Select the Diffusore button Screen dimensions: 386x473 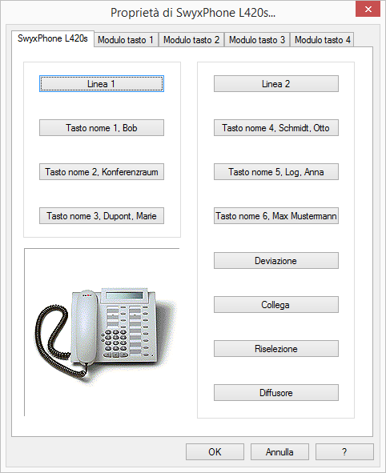click(x=276, y=392)
